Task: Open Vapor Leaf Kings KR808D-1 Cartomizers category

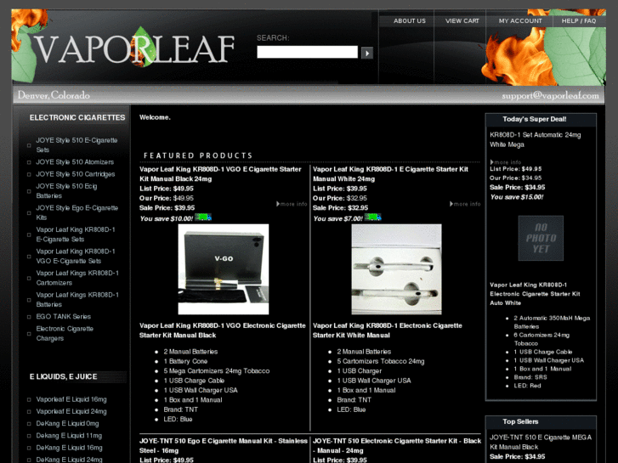Action: tap(77, 278)
